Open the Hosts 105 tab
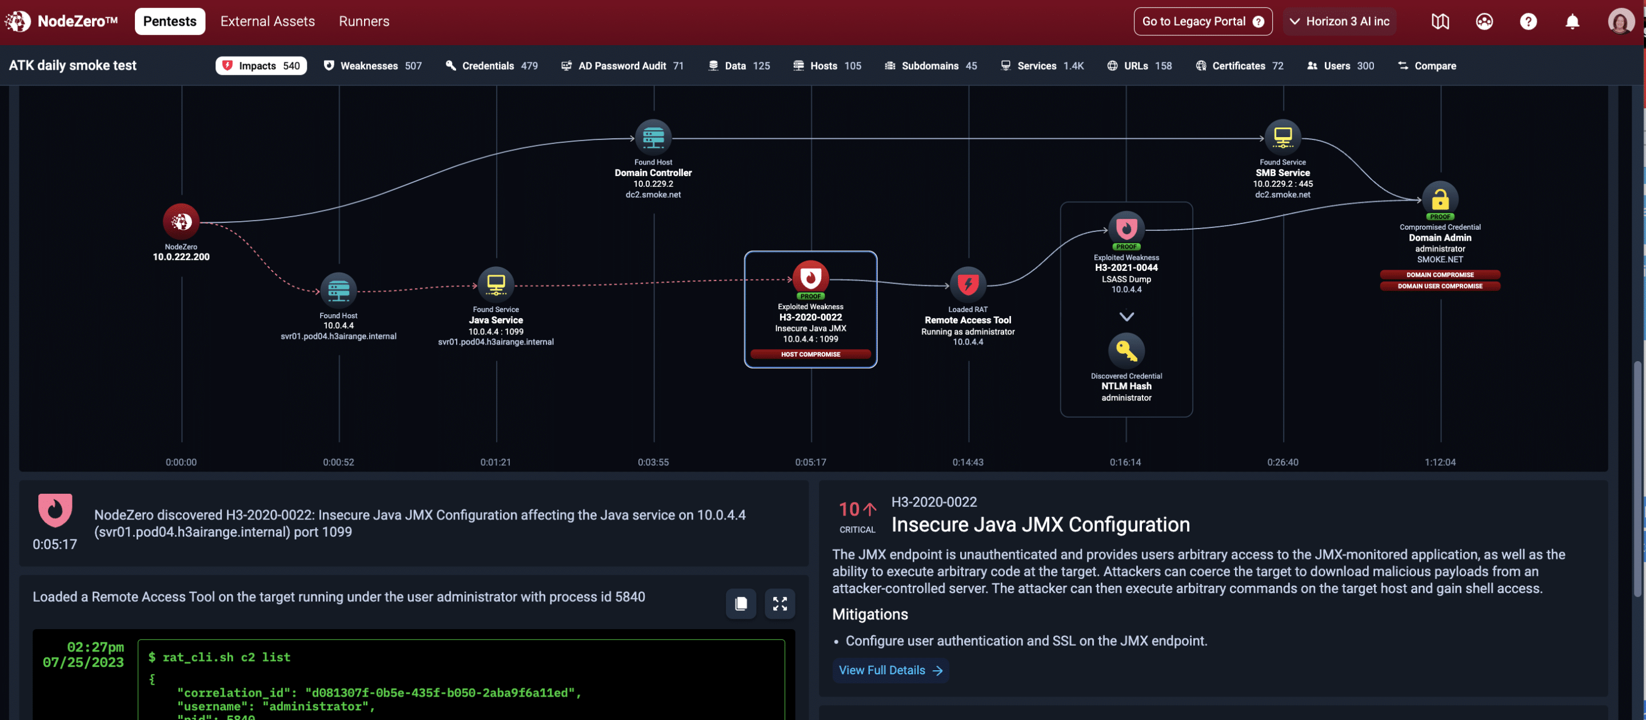 point(828,65)
